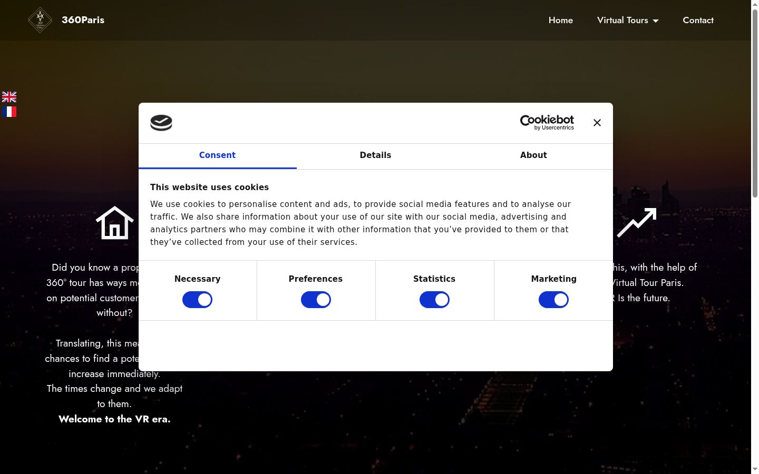This screenshot has height=474, width=759.
Task: Click the 360Paris diamond logo icon
Action: coord(40,20)
